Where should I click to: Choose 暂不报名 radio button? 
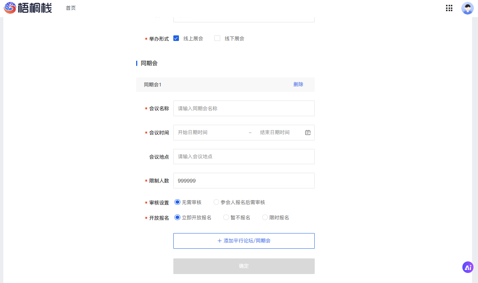(x=226, y=217)
